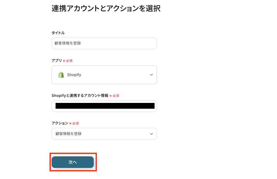Click the 必須 marker next to アクション
Image resolution: width=277 pixels, height=179 pixels.
coord(76,123)
